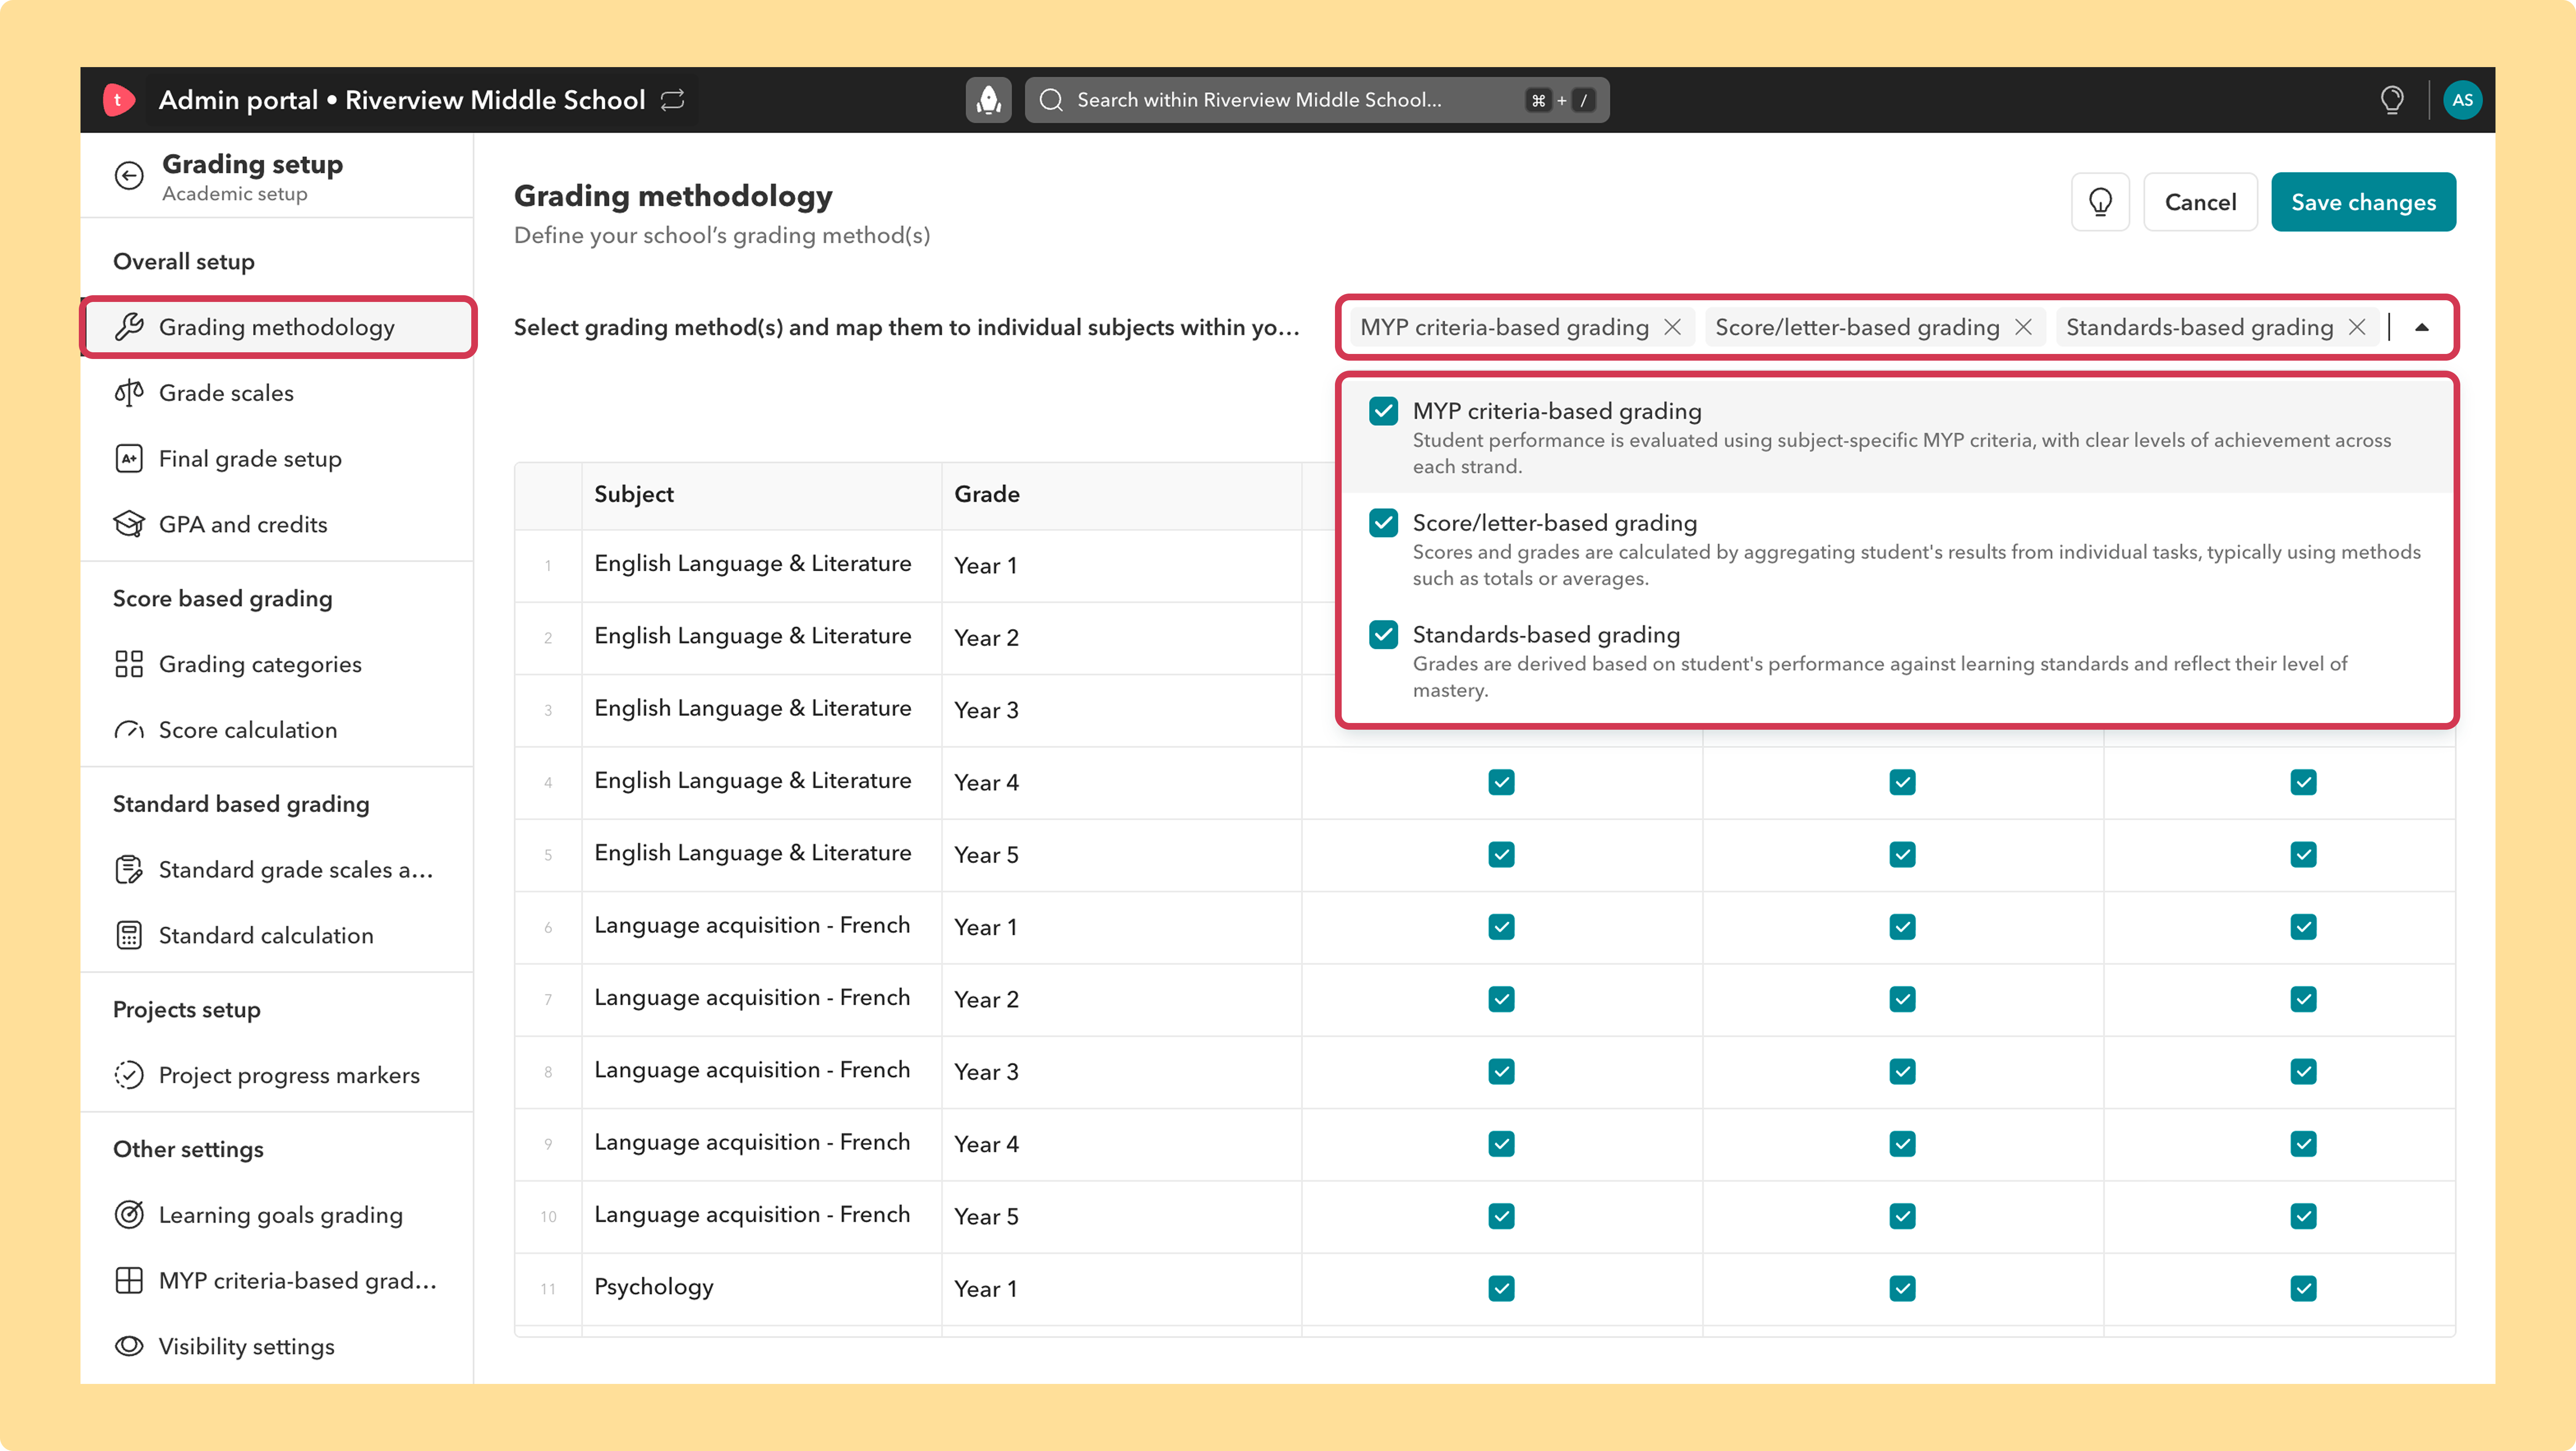
Task: Toggle last checkbox for French Year 1
Action: (2303, 927)
